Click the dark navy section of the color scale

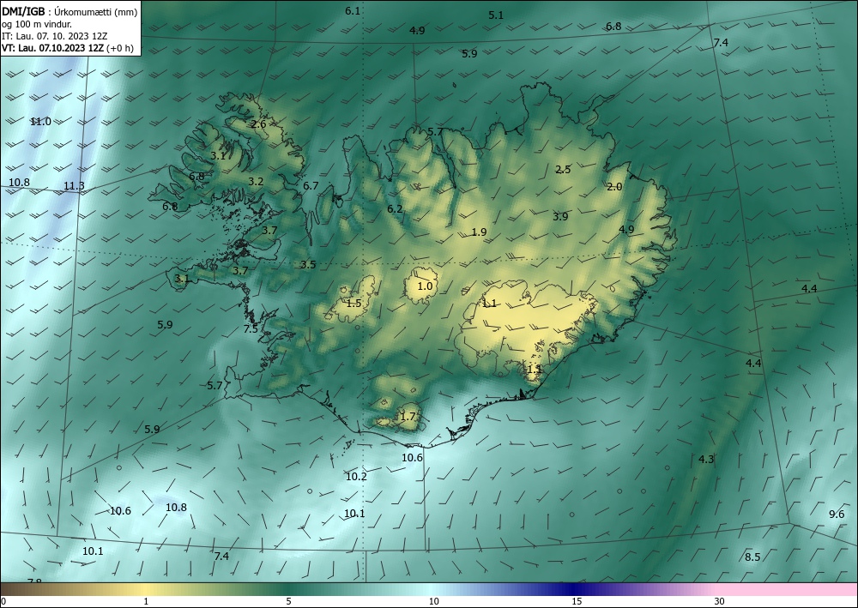coord(571,589)
